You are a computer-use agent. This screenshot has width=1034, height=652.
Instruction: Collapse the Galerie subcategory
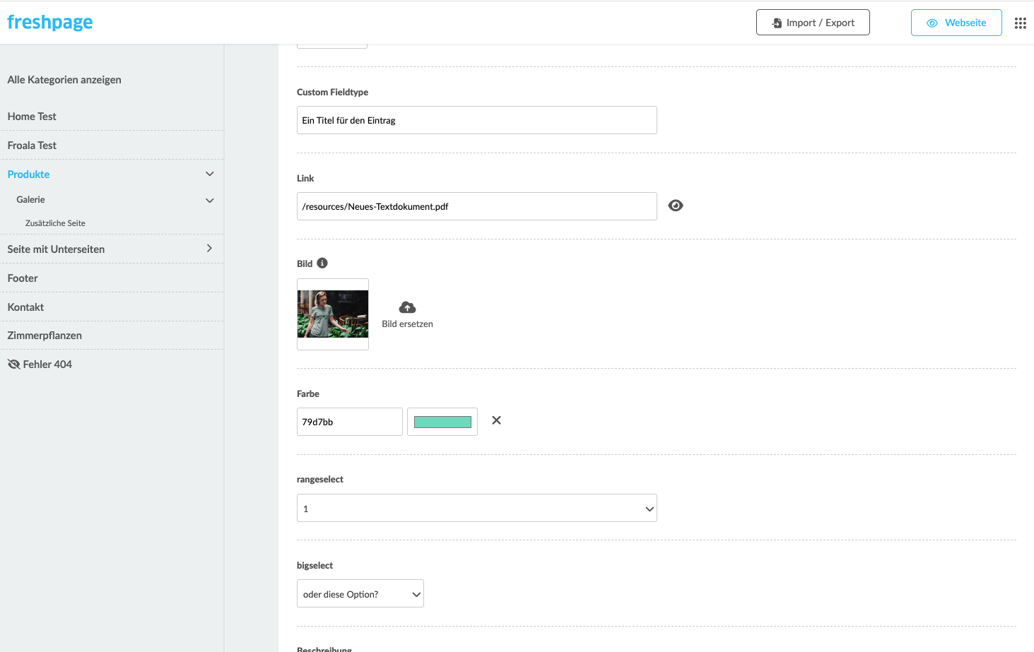(x=209, y=201)
